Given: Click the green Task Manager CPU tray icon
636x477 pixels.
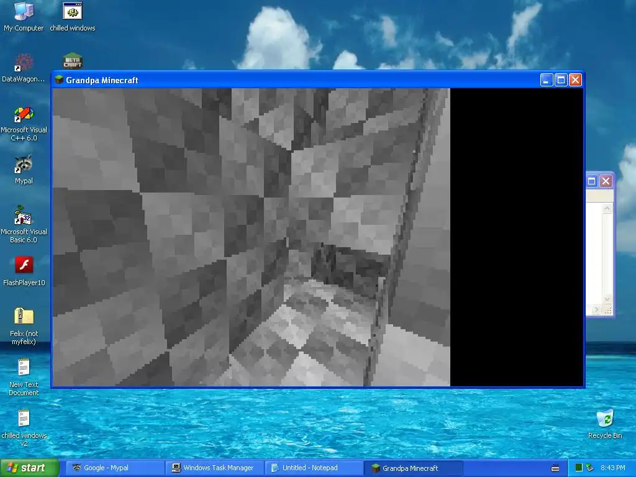Looking at the screenshot, I should [x=579, y=468].
